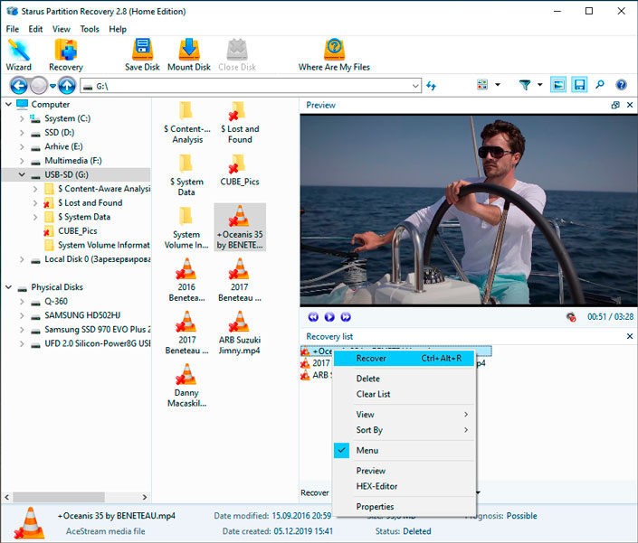This screenshot has width=638, height=543.
Task: Toggle the preview panel button
Action: (x=558, y=85)
